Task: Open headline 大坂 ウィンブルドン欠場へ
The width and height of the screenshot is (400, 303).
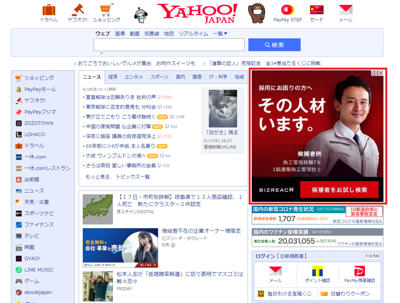Action: pyautogui.click(x=116, y=156)
